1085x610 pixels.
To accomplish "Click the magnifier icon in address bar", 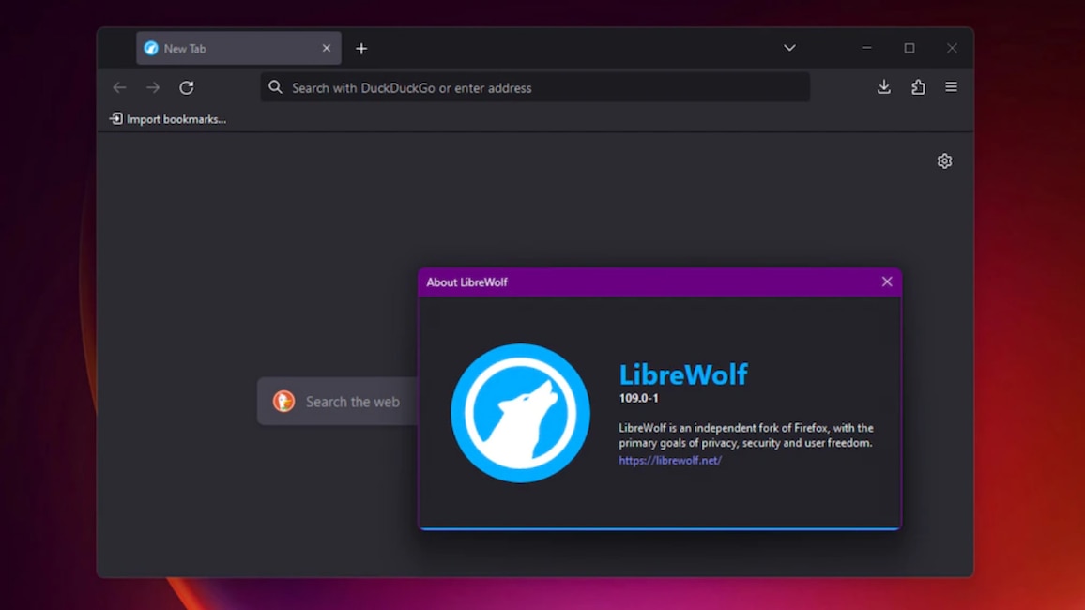I will [275, 87].
